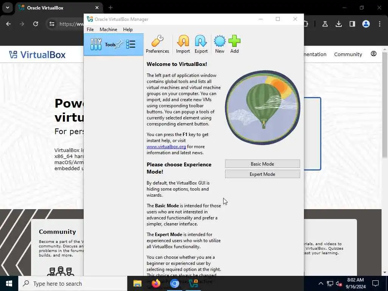Click VirtualBox in the taskbar
This screenshot has width=388, height=291.
193,283
